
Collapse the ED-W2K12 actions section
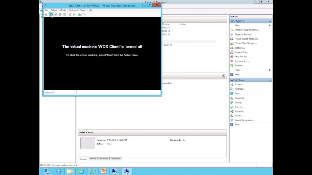coord(270,21)
